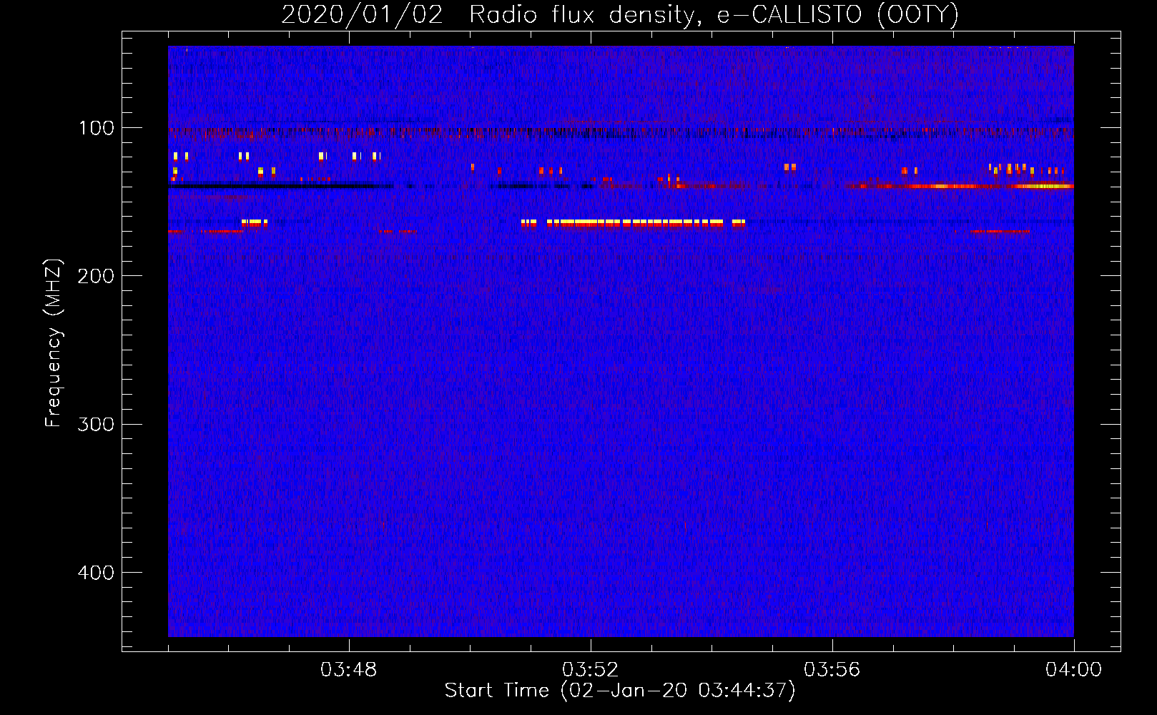Click the 400 frequency tick label
1157x715 pixels.
[x=96, y=573]
